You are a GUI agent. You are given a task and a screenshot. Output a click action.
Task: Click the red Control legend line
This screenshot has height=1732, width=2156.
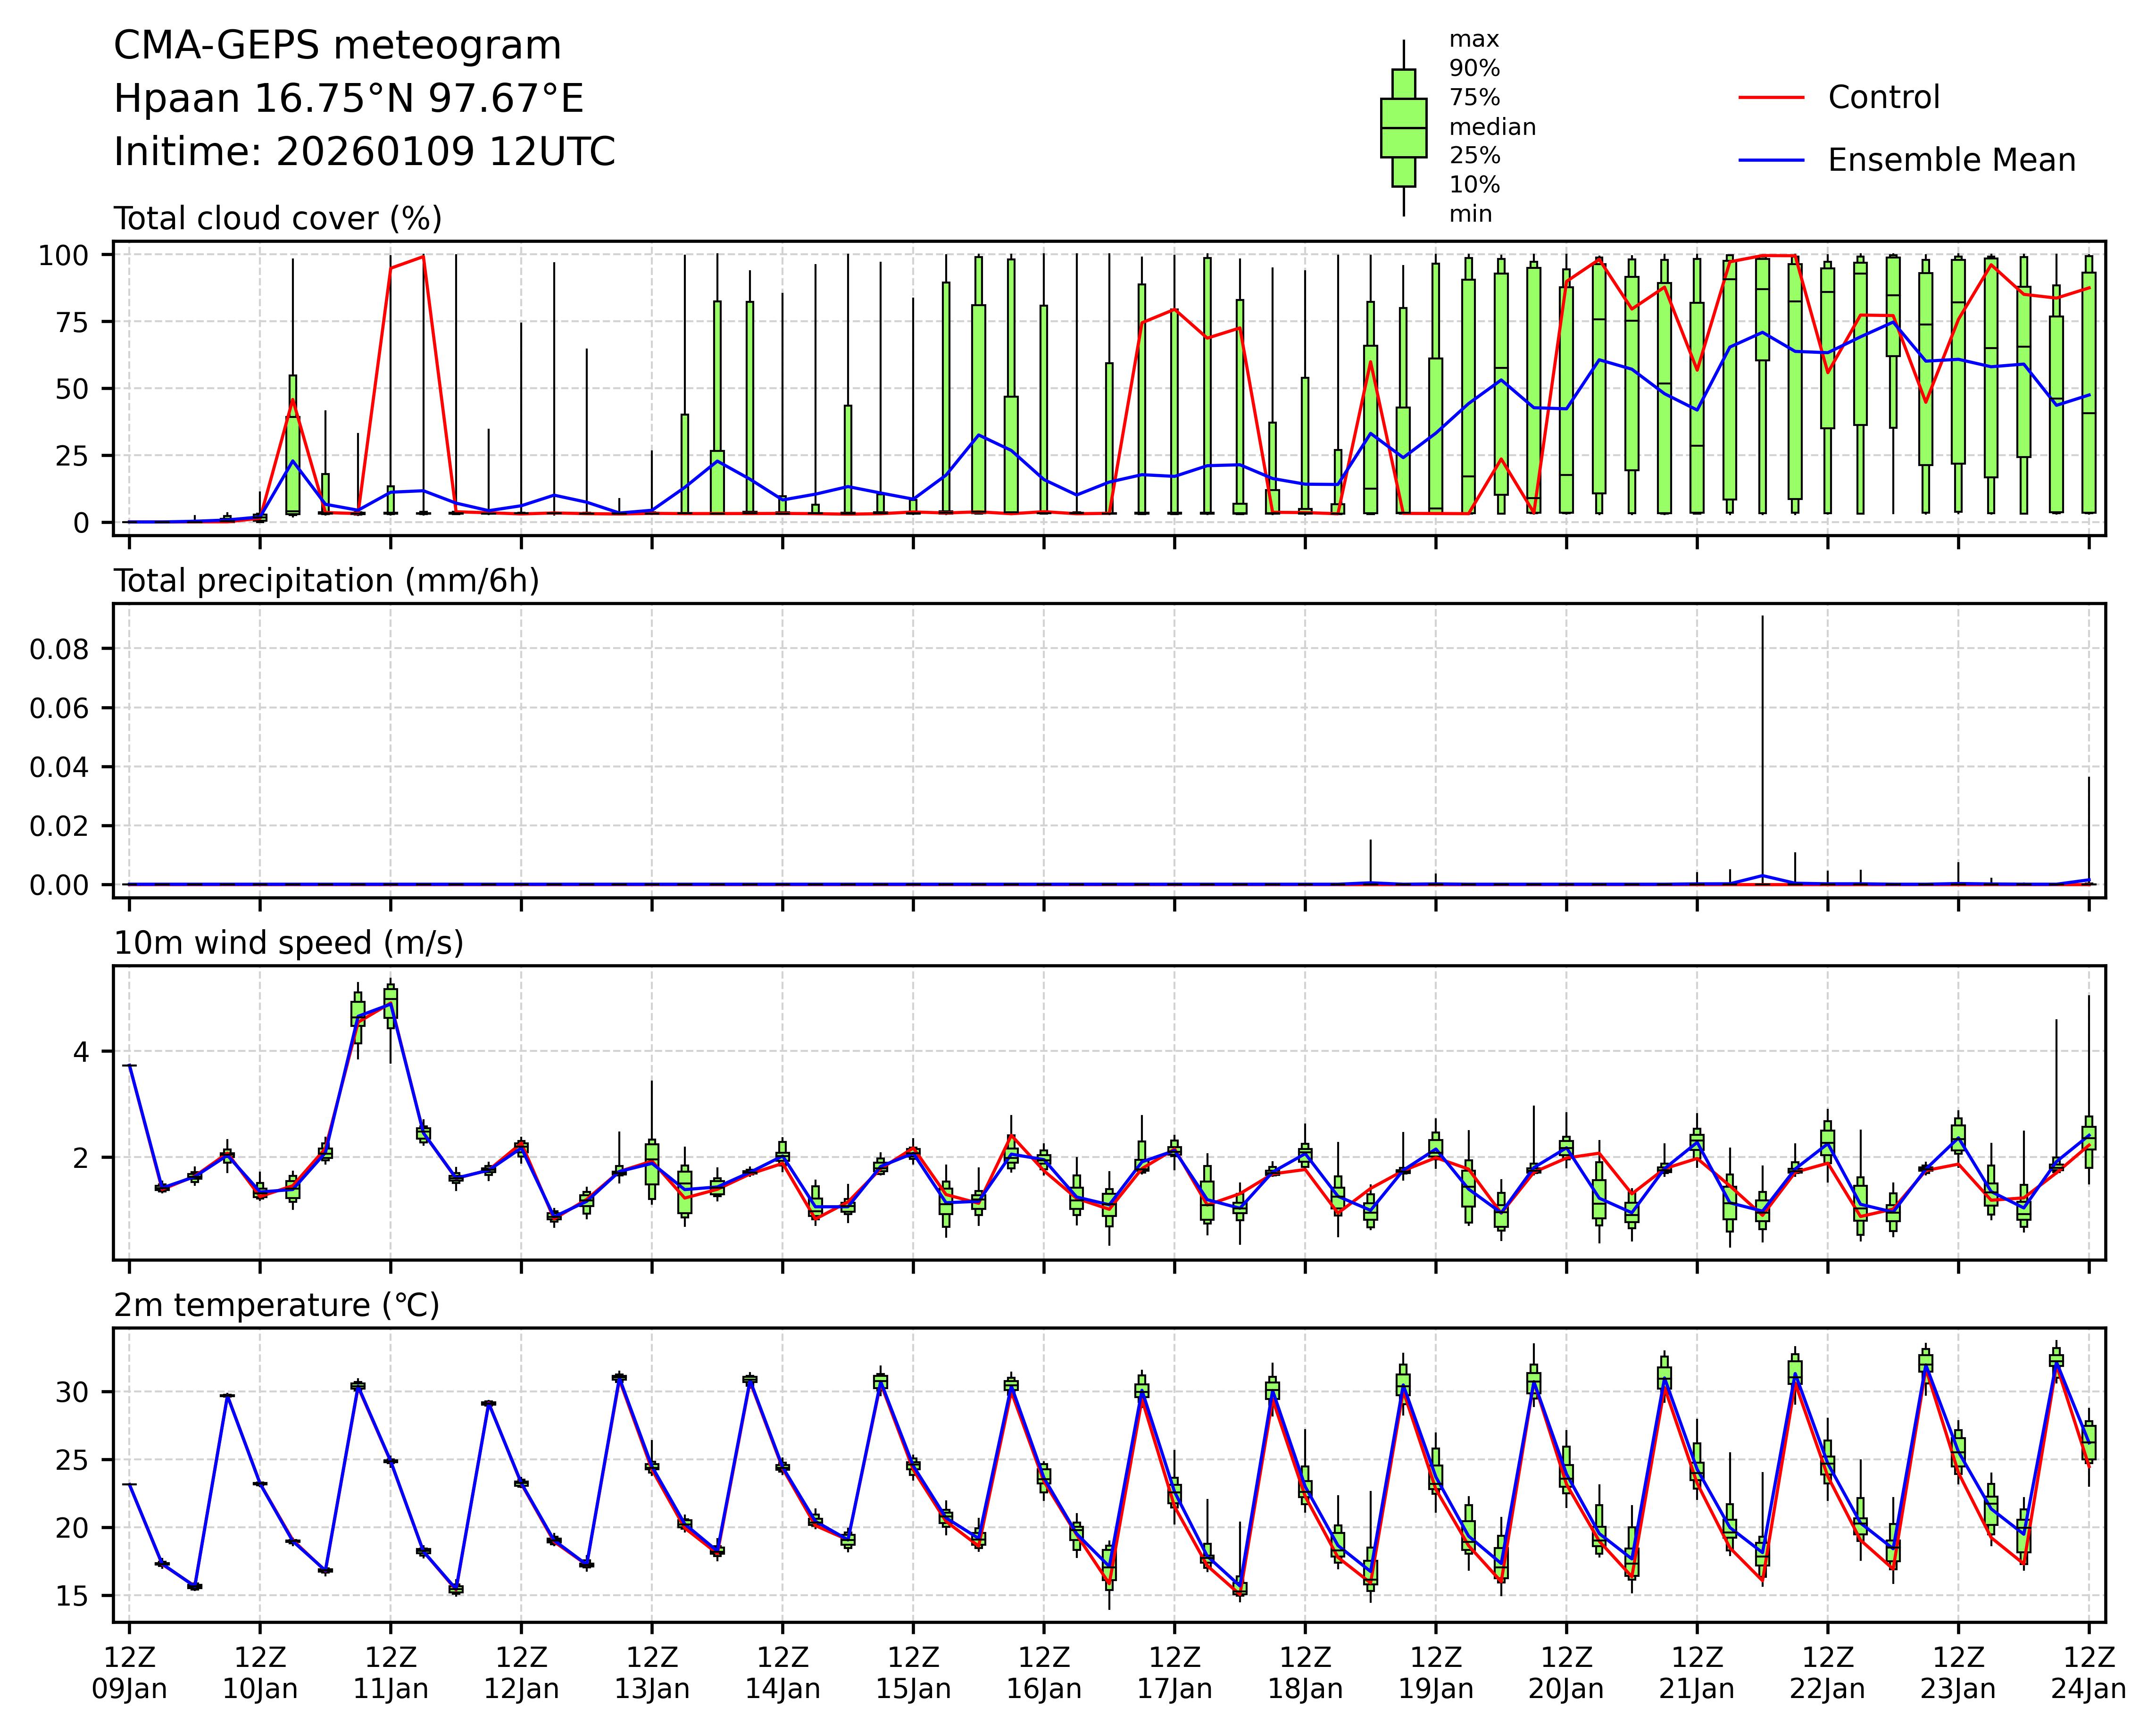pos(1771,98)
